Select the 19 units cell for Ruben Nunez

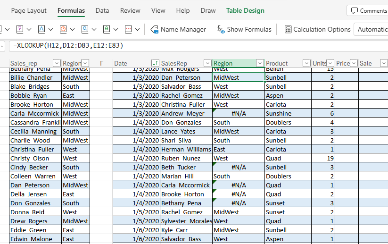pos(323,158)
